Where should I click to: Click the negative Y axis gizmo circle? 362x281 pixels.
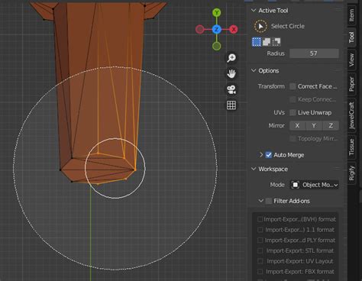(217, 46)
